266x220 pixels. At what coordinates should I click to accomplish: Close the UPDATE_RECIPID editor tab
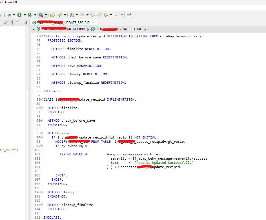[93, 22]
